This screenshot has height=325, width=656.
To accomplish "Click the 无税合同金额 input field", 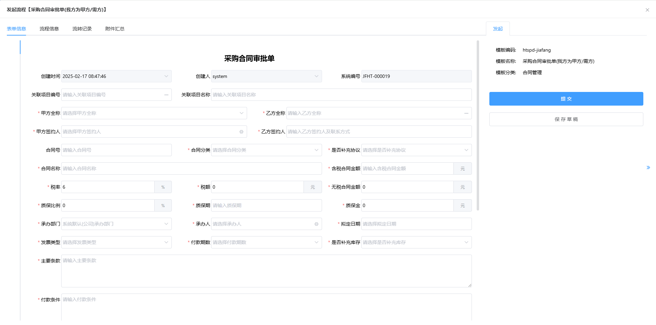I will pyautogui.click(x=408, y=187).
